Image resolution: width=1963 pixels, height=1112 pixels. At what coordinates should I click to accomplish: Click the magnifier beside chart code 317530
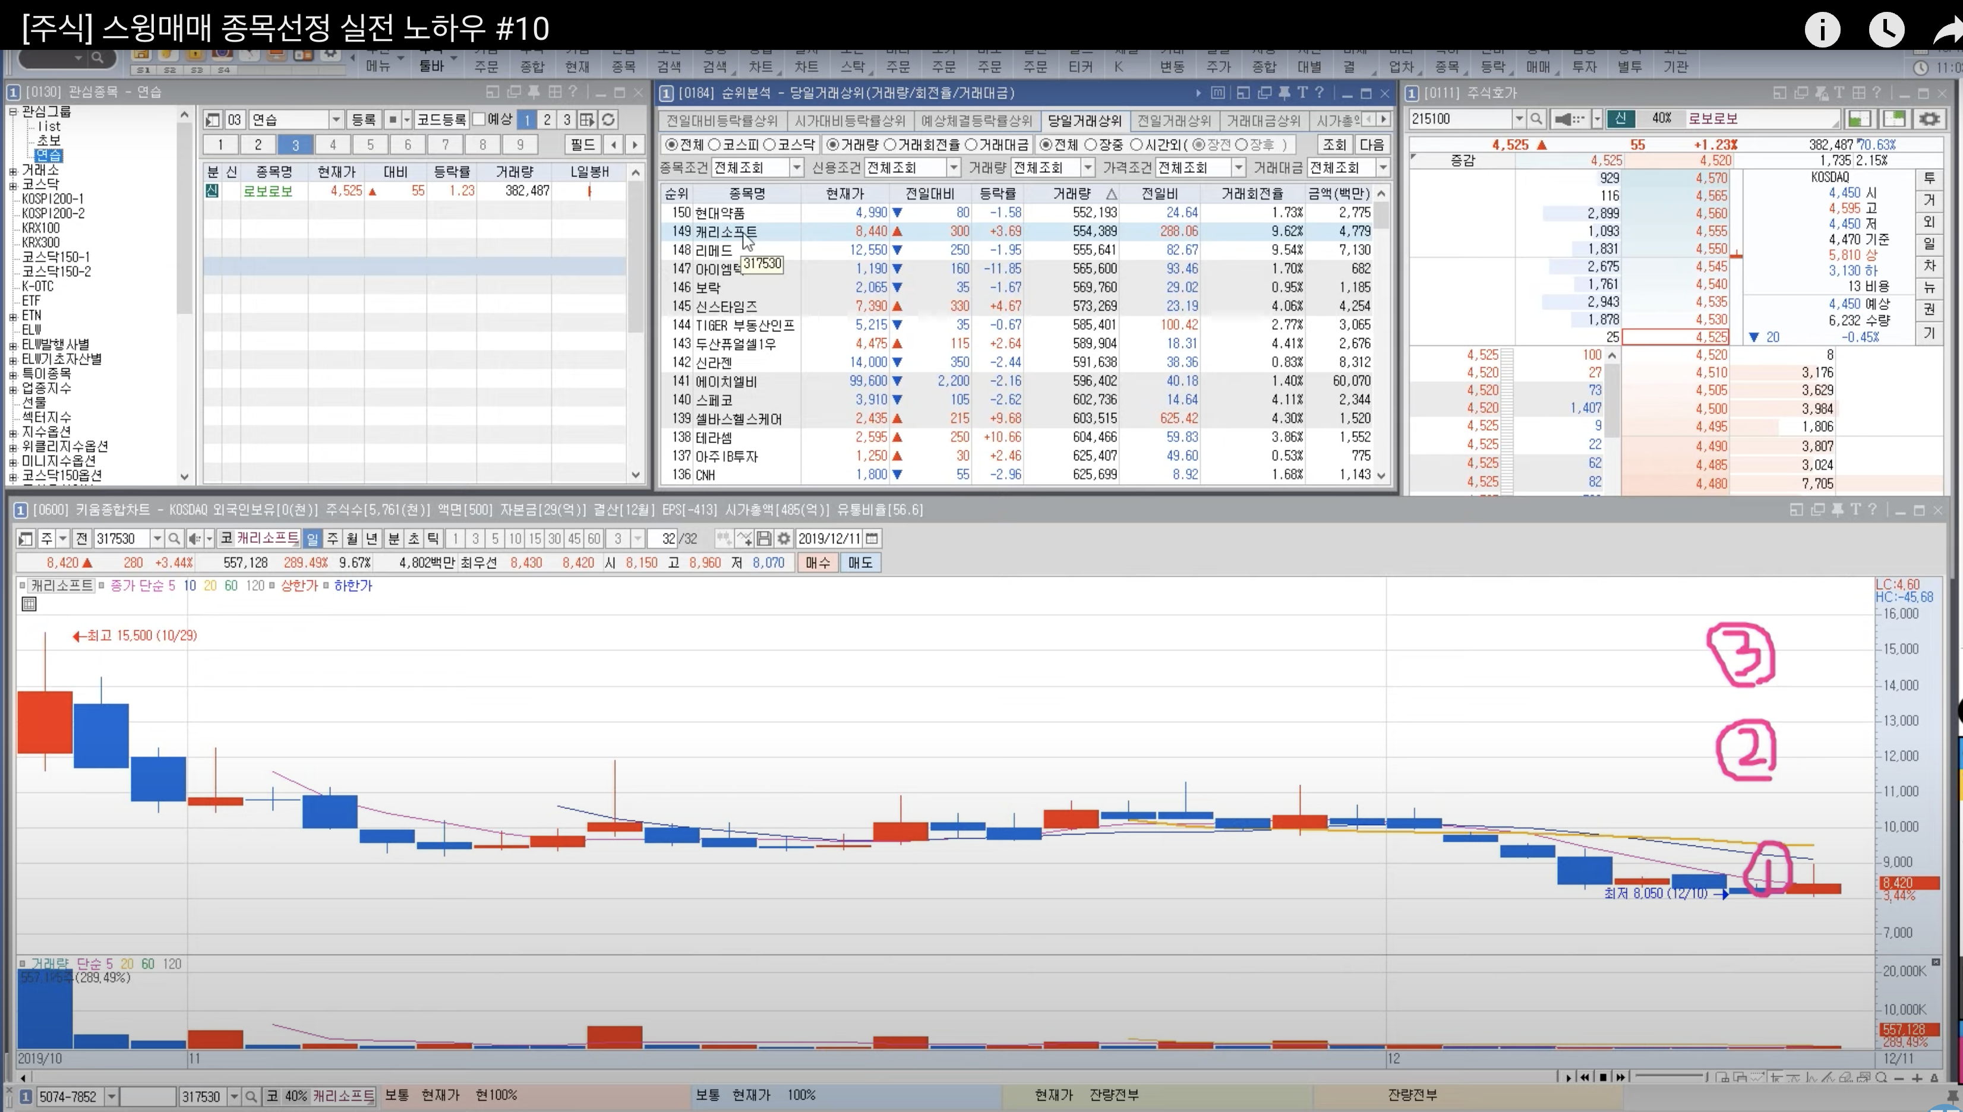(174, 539)
